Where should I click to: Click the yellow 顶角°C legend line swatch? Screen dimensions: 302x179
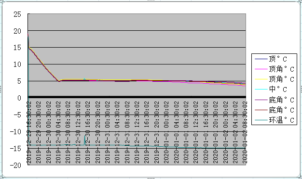click(x=261, y=79)
